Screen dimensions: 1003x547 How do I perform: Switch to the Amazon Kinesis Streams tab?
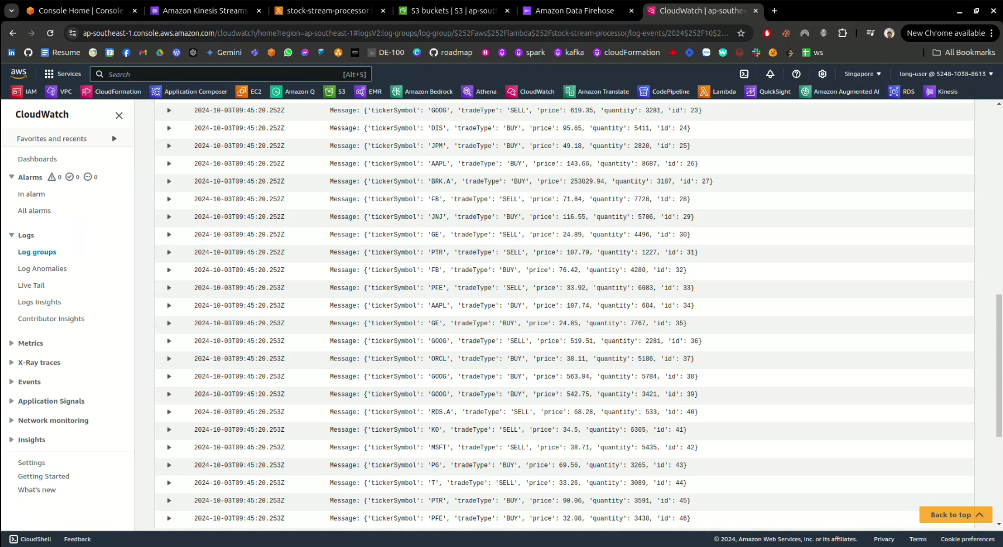pyautogui.click(x=204, y=11)
